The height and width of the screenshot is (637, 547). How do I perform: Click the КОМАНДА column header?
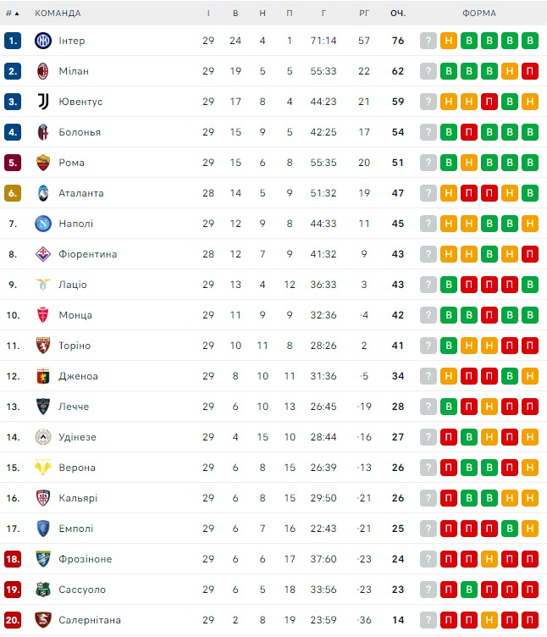58,14
